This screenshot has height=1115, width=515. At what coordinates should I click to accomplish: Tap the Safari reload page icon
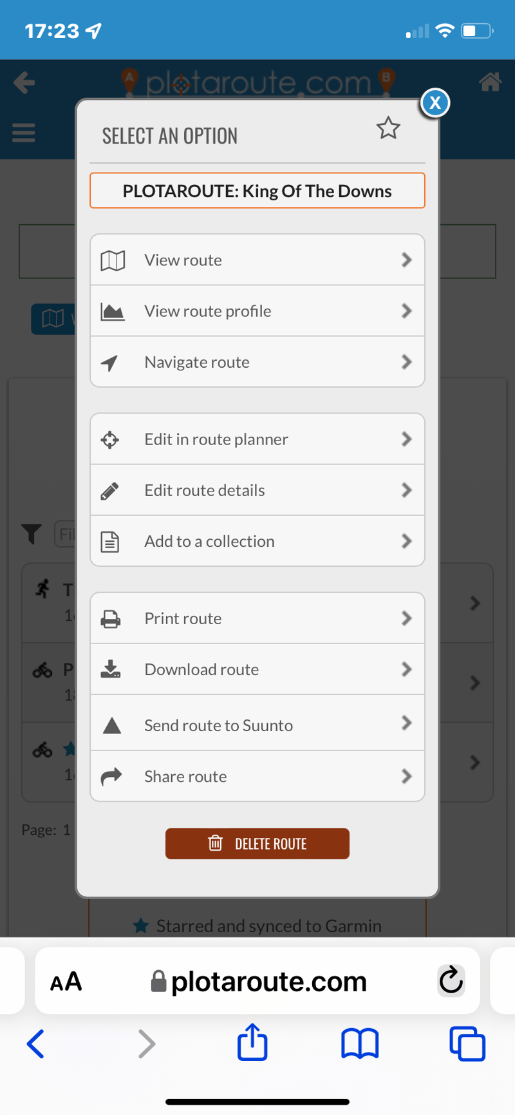point(451,981)
